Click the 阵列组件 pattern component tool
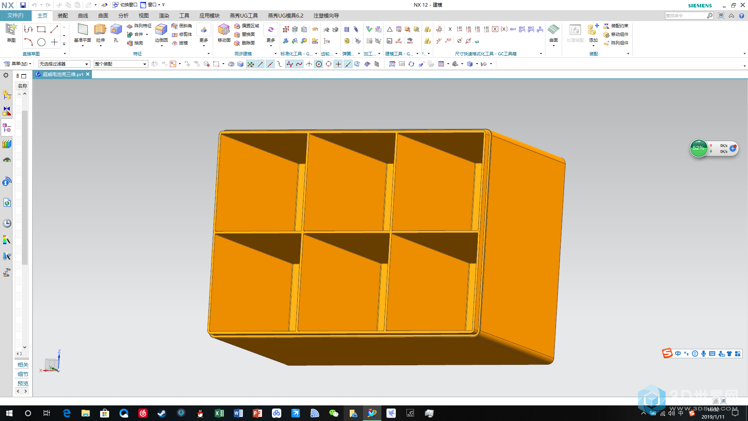This screenshot has width=748, height=421. pos(616,43)
